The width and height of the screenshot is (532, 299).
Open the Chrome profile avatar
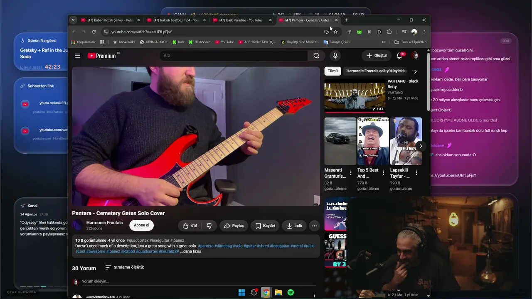(x=414, y=32)
